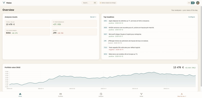The image size is (202, 98).
Task: Click the Analyses results heading
Action: point(11,17)
